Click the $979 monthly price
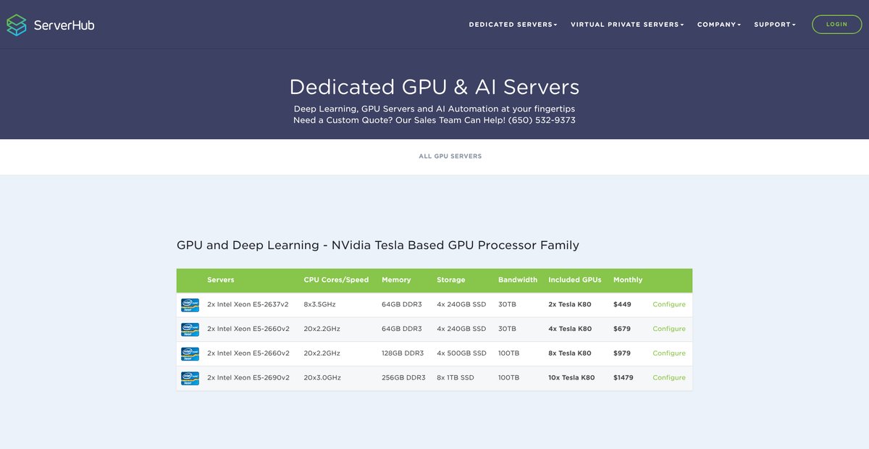 coord(622,353)
